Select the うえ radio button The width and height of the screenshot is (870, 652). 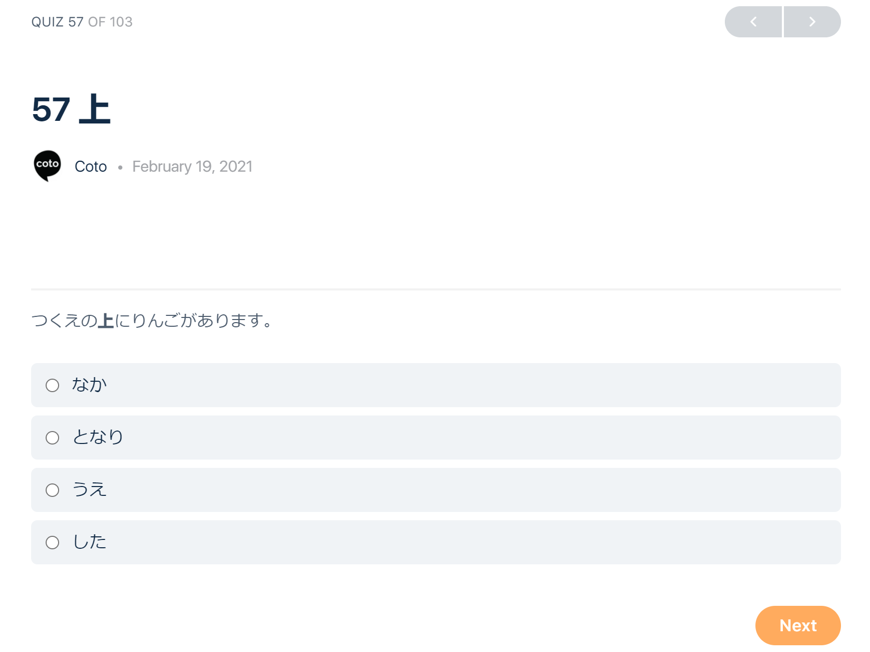[x=52, y=490]
